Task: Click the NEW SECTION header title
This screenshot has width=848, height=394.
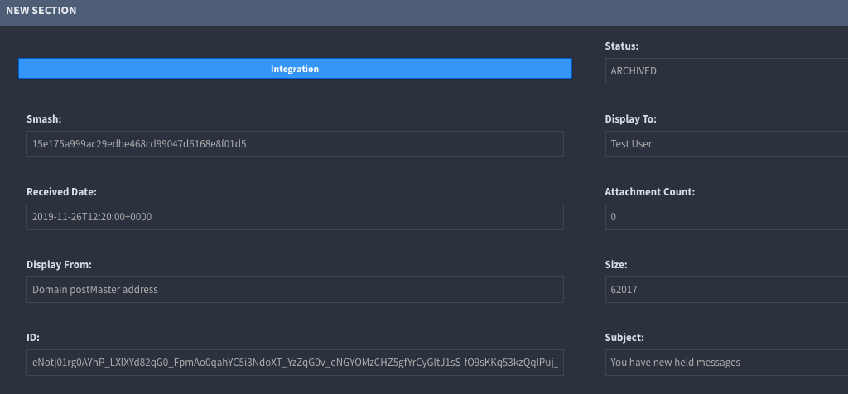Action: [x=41, y=11]
